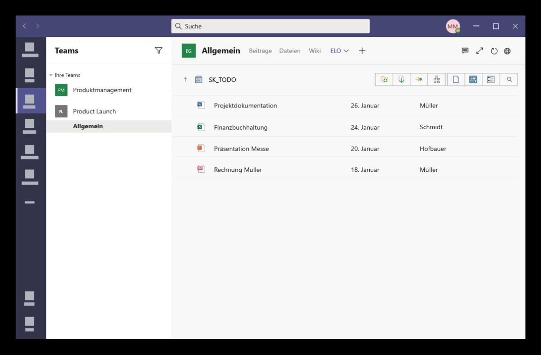Click the Allgemein channel heading
The image size is (541, 355).
221,51
